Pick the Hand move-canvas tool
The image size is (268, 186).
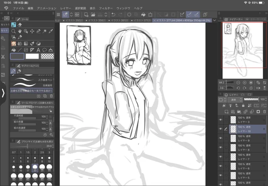(20, 31)
